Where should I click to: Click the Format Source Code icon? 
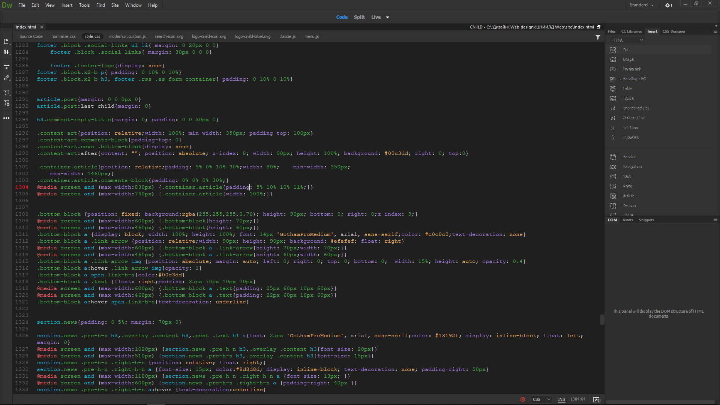tap(6, 77)
